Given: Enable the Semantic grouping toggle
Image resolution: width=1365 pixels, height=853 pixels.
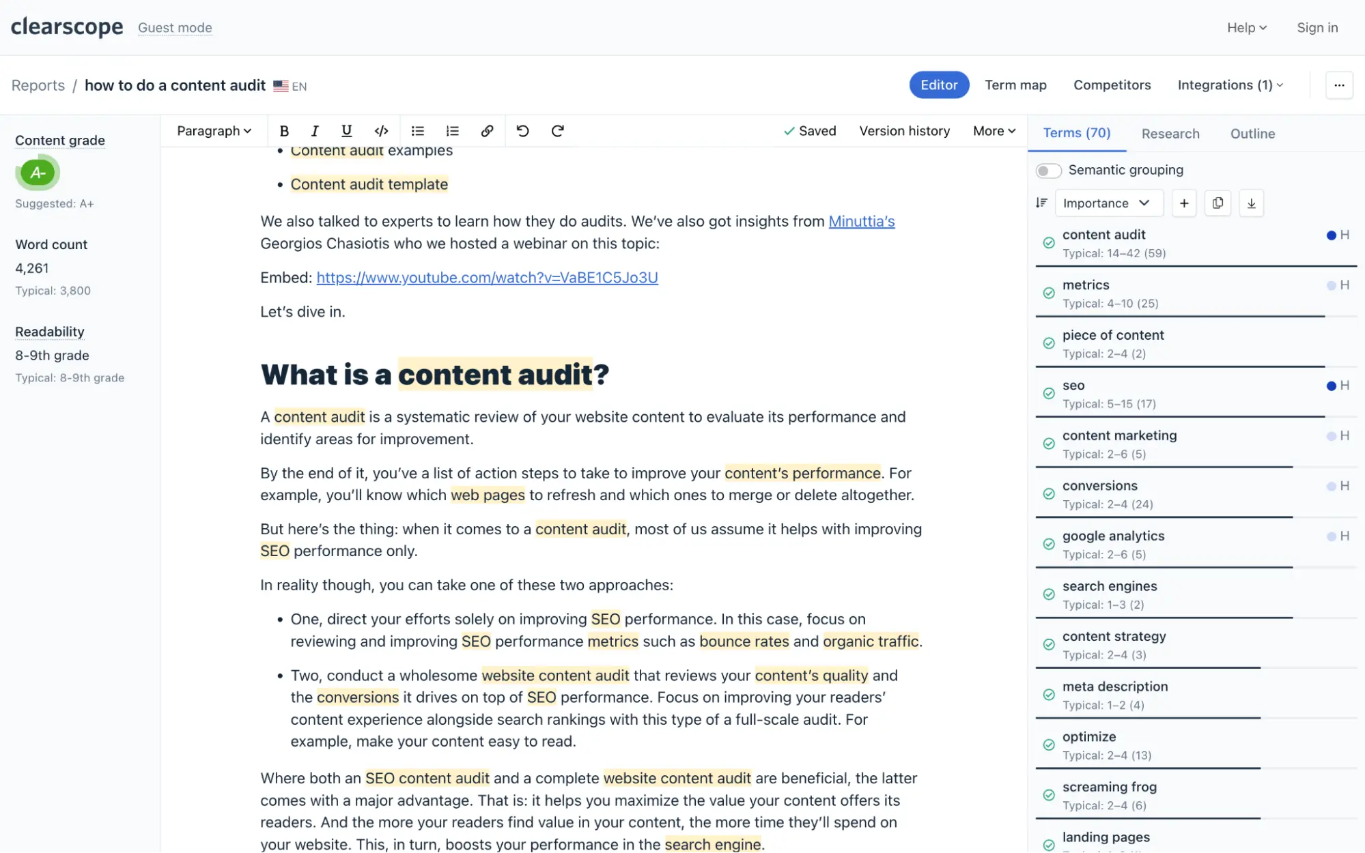Looking at the screenshot, I should (1048, 171).
